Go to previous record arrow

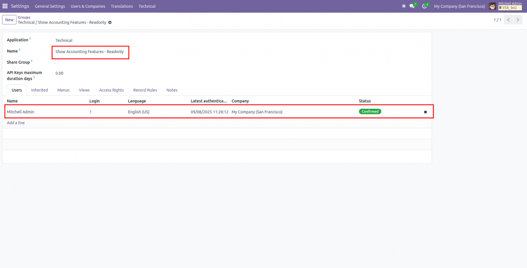tap(508, 20)
